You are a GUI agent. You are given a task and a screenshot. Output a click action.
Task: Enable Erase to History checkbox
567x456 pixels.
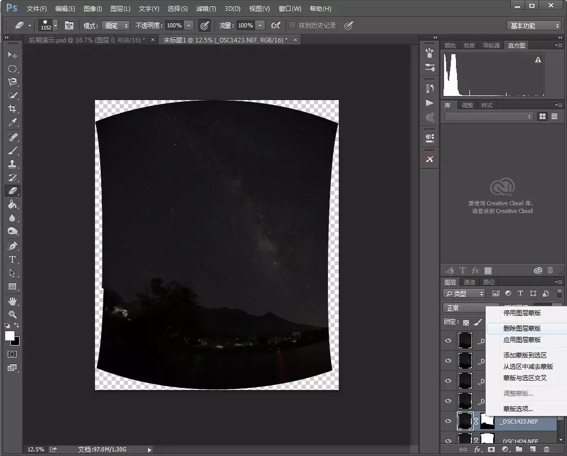[x=292, y=25]
